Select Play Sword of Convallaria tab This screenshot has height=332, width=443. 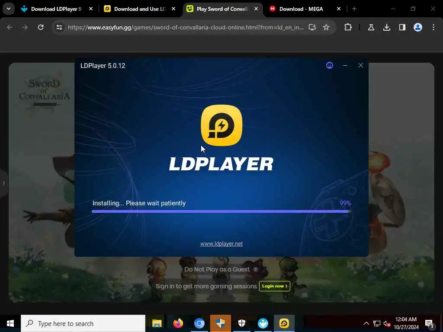click(x=222, y=9)
